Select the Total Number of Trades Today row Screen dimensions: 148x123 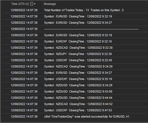pos(75,10)
